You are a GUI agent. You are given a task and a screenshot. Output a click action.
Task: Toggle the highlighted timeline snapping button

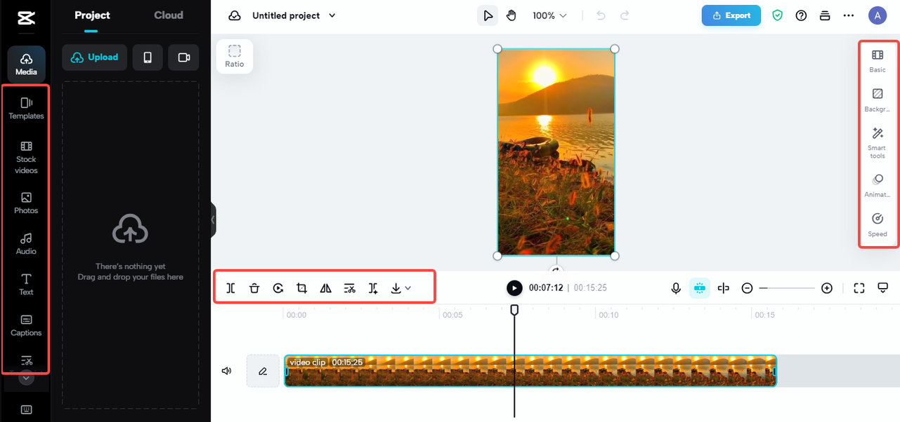[x=699, y=288]
